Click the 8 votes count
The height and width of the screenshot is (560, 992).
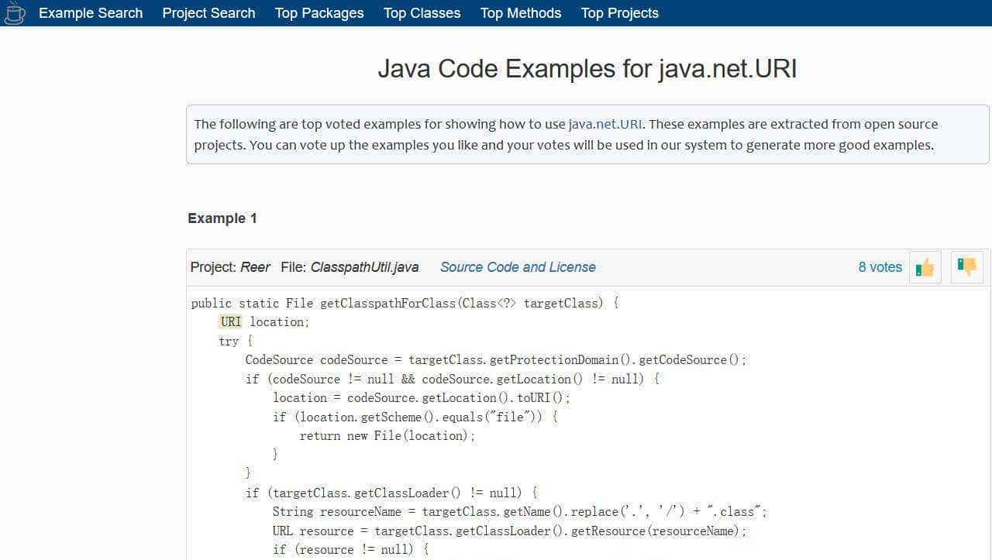click(880, 266)
